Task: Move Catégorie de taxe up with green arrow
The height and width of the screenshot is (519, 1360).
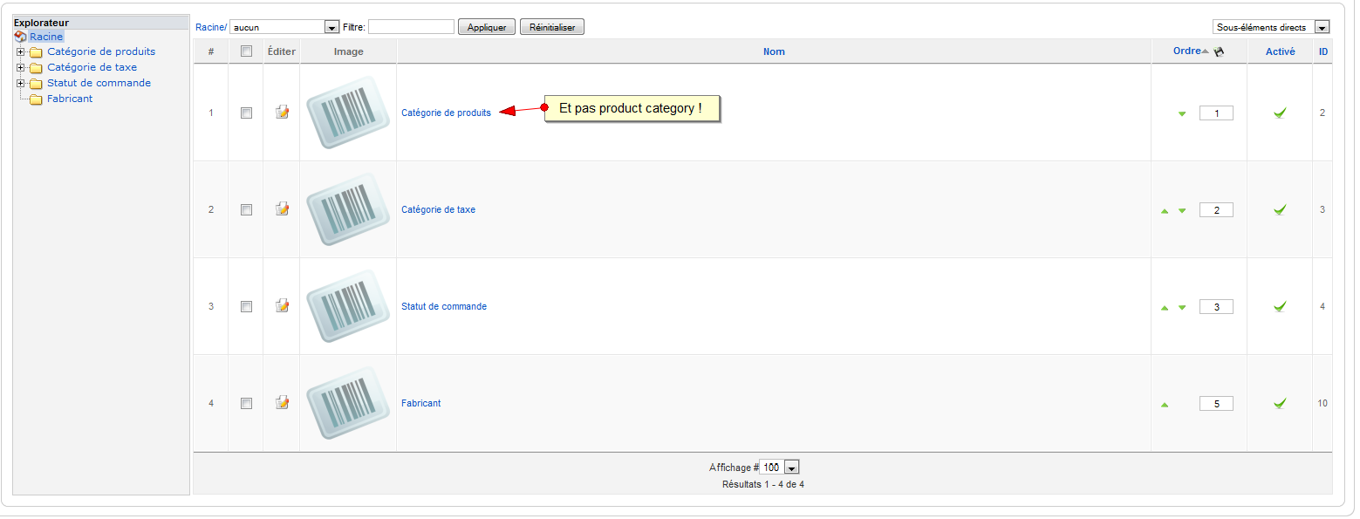Action: 1165,211
